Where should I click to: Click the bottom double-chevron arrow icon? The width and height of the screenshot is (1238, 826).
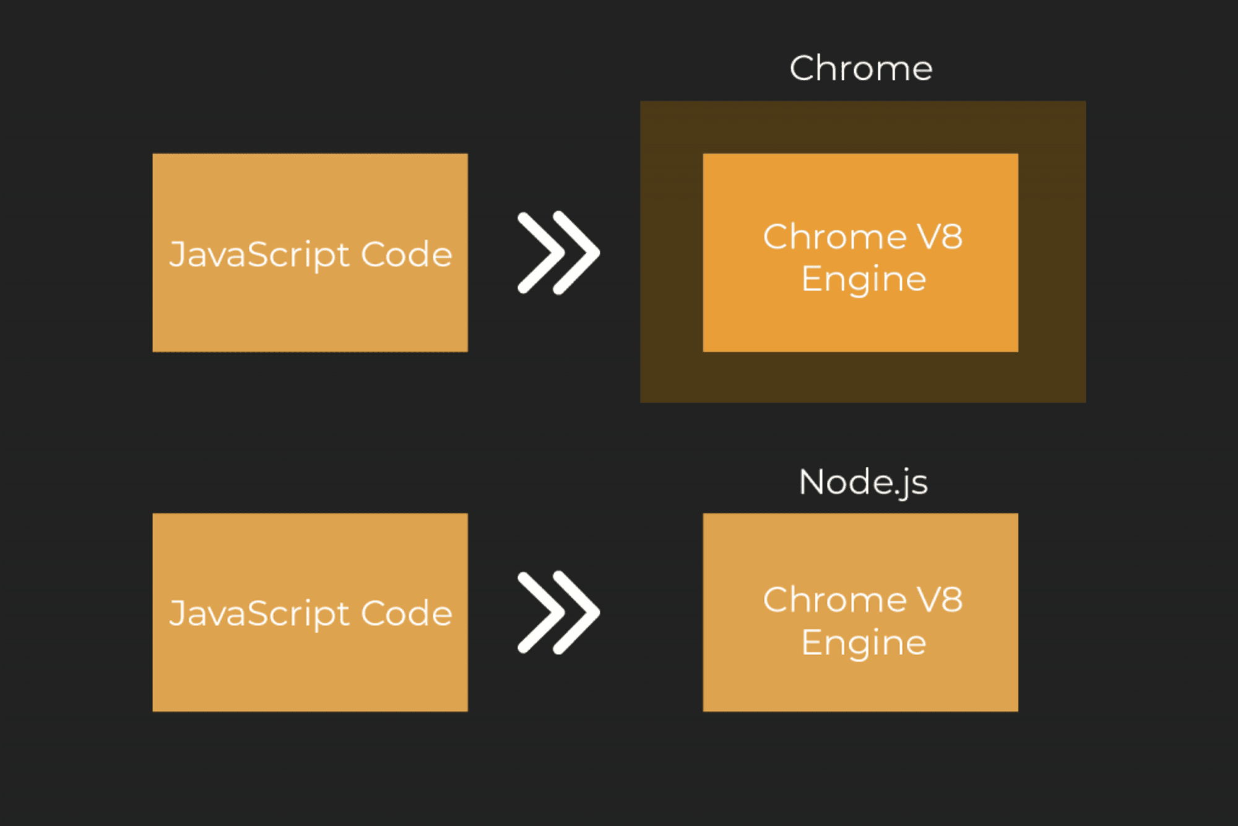(x=558, y=612)
